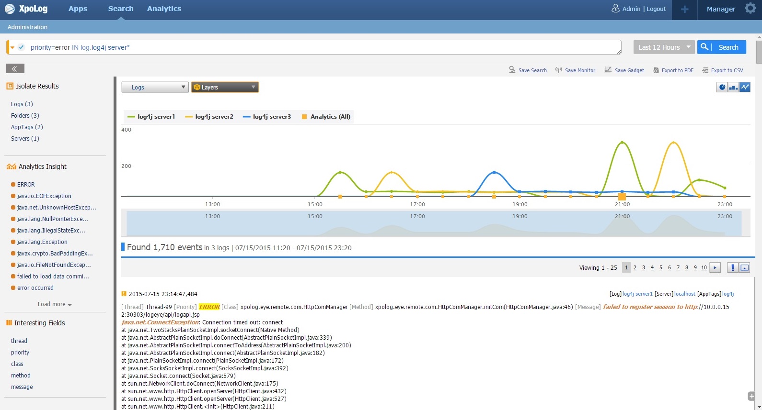Toggle log4j server3 series in legend
The image size is (762, 410).
click(267, 117)
